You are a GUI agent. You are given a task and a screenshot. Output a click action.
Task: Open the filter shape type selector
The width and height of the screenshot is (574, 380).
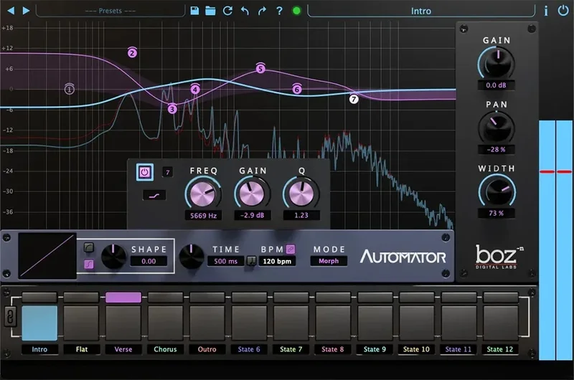(x=154, y=195)
